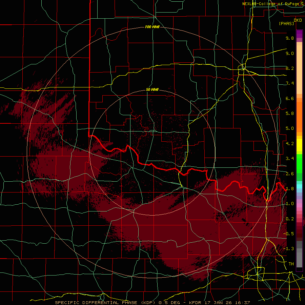Click the 2.6 value on the color scale
Screen dimensions: 305x305
pyautogui.click(x=290, y=174)
